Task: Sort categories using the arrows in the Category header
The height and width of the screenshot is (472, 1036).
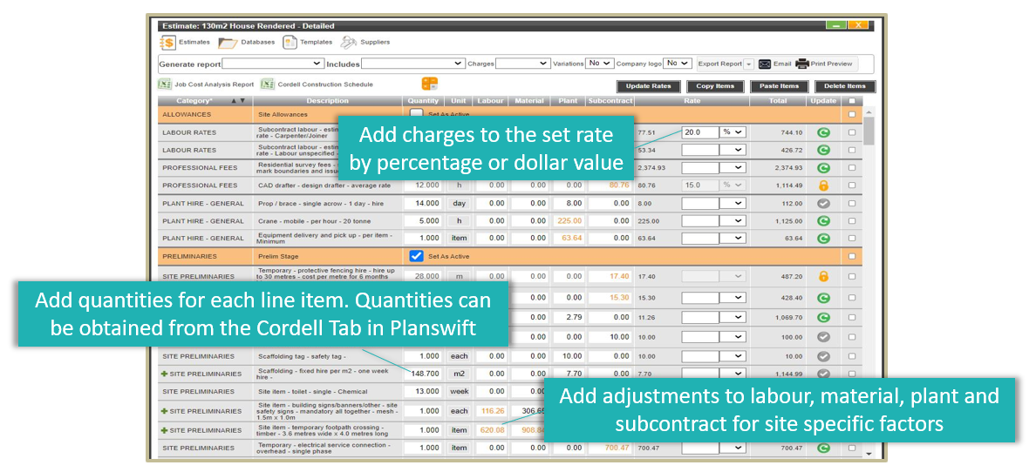Action: click(x=238, y=101)
